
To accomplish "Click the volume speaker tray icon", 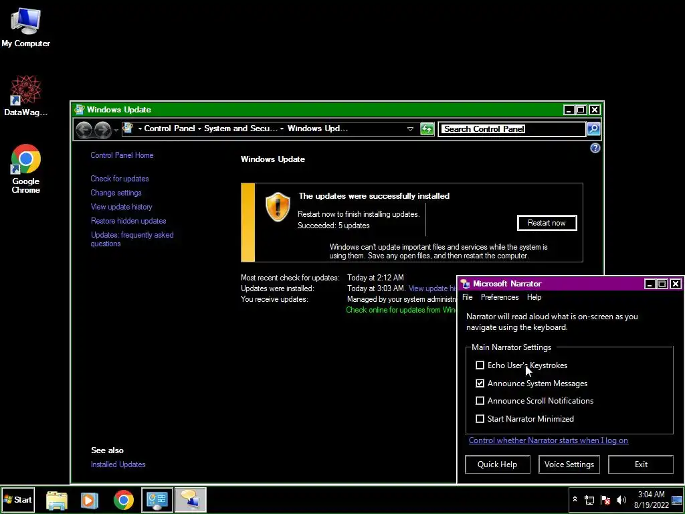I will pos(621,500).
